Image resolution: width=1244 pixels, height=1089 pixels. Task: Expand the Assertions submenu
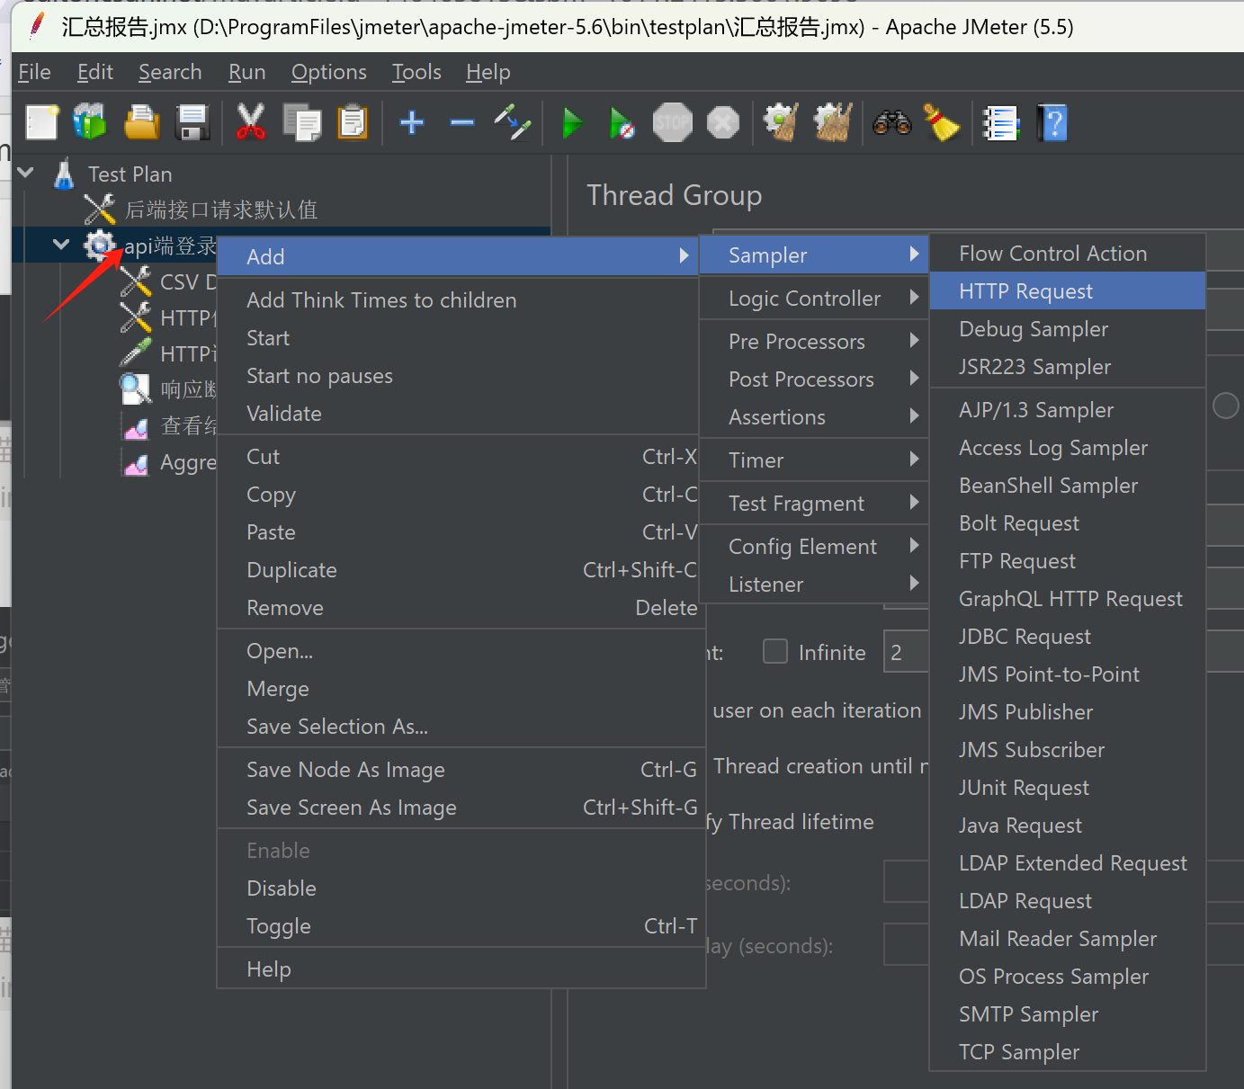[814, 417]
